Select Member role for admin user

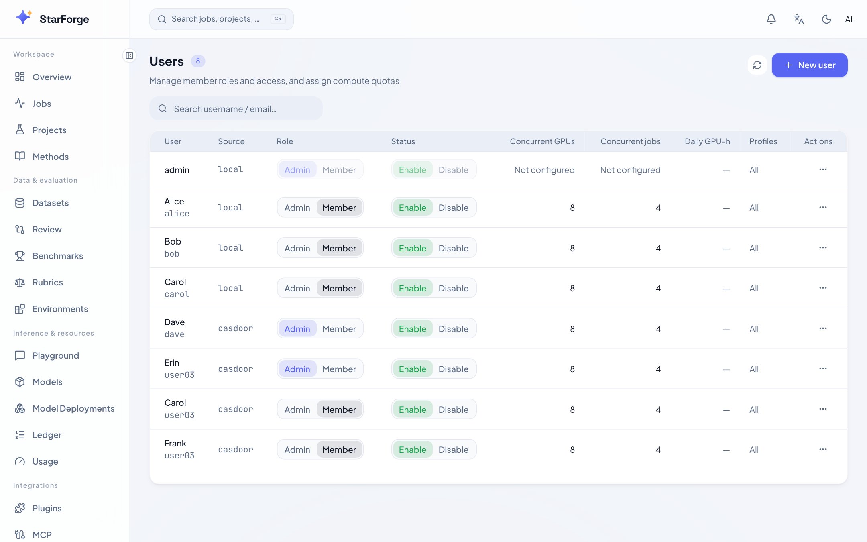point(339,170)
